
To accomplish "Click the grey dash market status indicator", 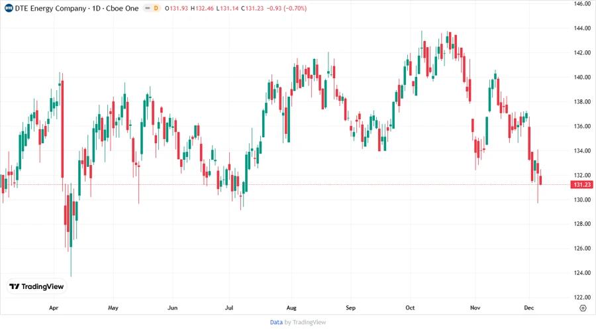I will [x=148, y=8].
